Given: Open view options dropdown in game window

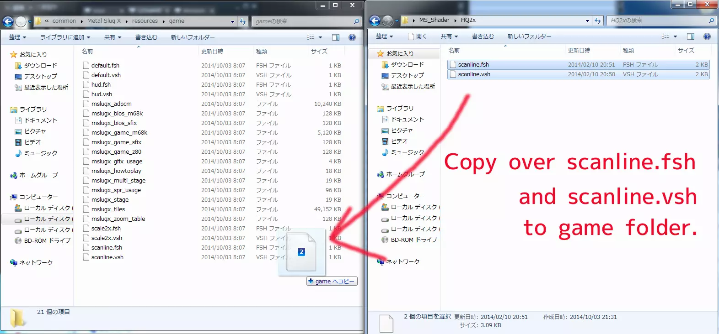Looking at the screenshot, I should (320, 37).
